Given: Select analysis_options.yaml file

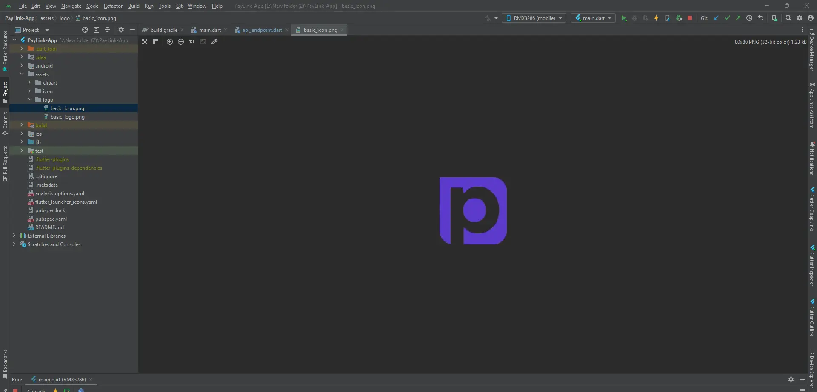Looking at the screenshot, I should (60, 193).
